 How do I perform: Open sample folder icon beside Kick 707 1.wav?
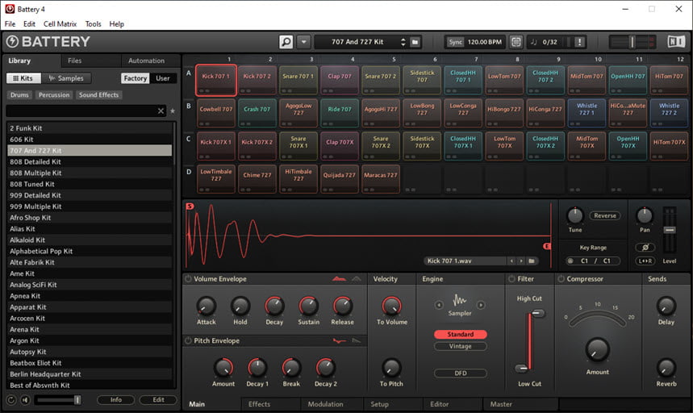click(x=532, y=261)
